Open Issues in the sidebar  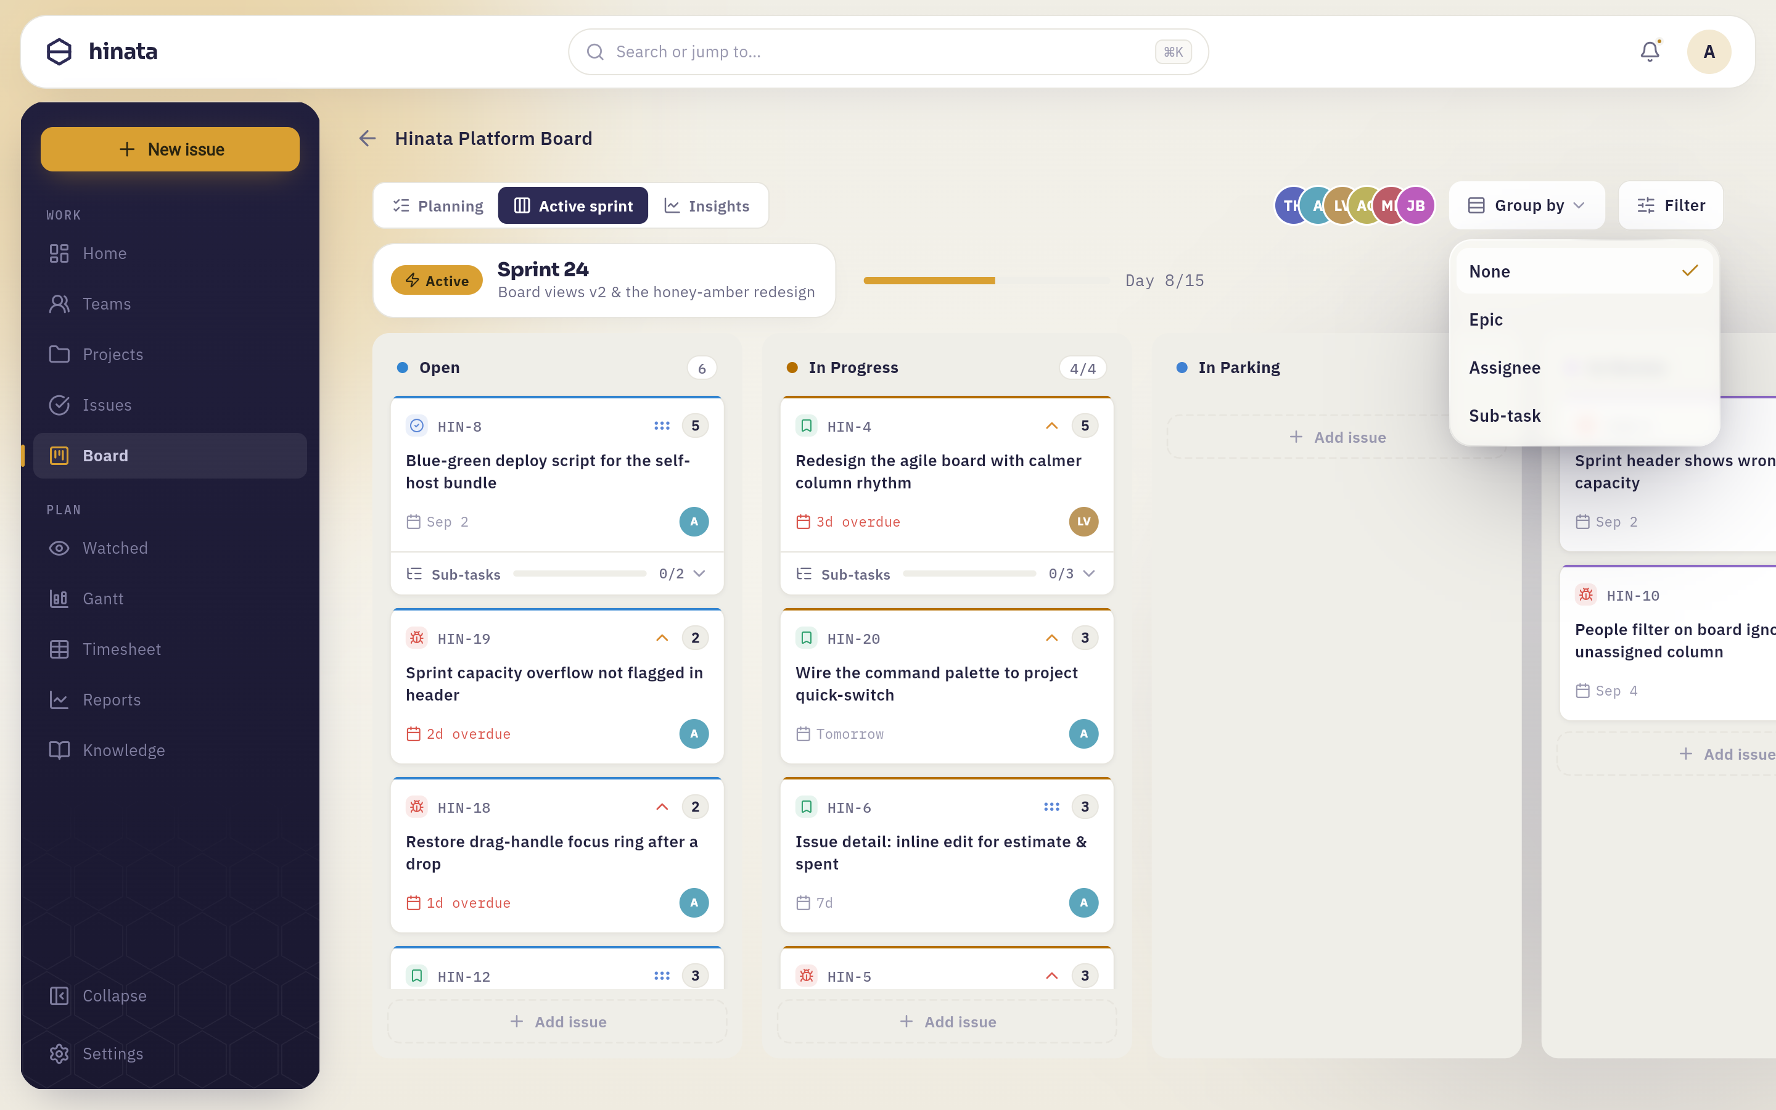tap(170, 405)
